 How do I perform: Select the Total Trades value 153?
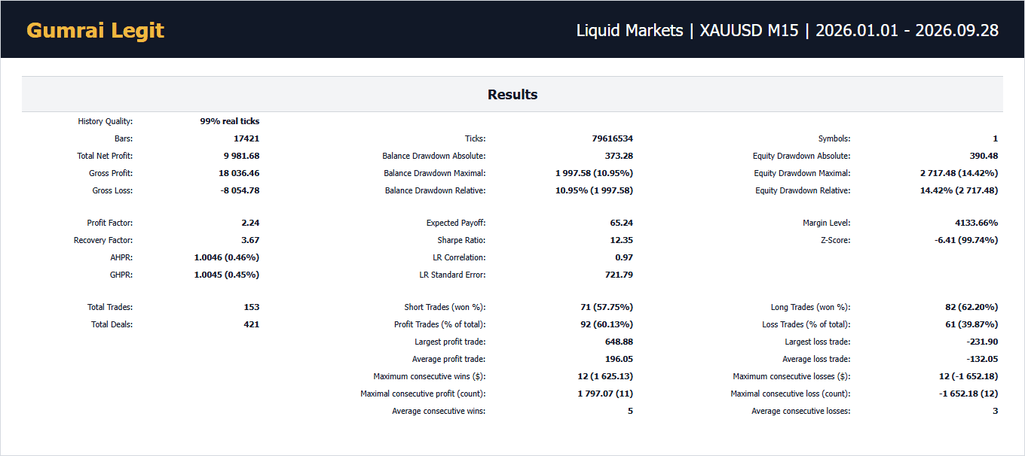click(x=252, y=307)
